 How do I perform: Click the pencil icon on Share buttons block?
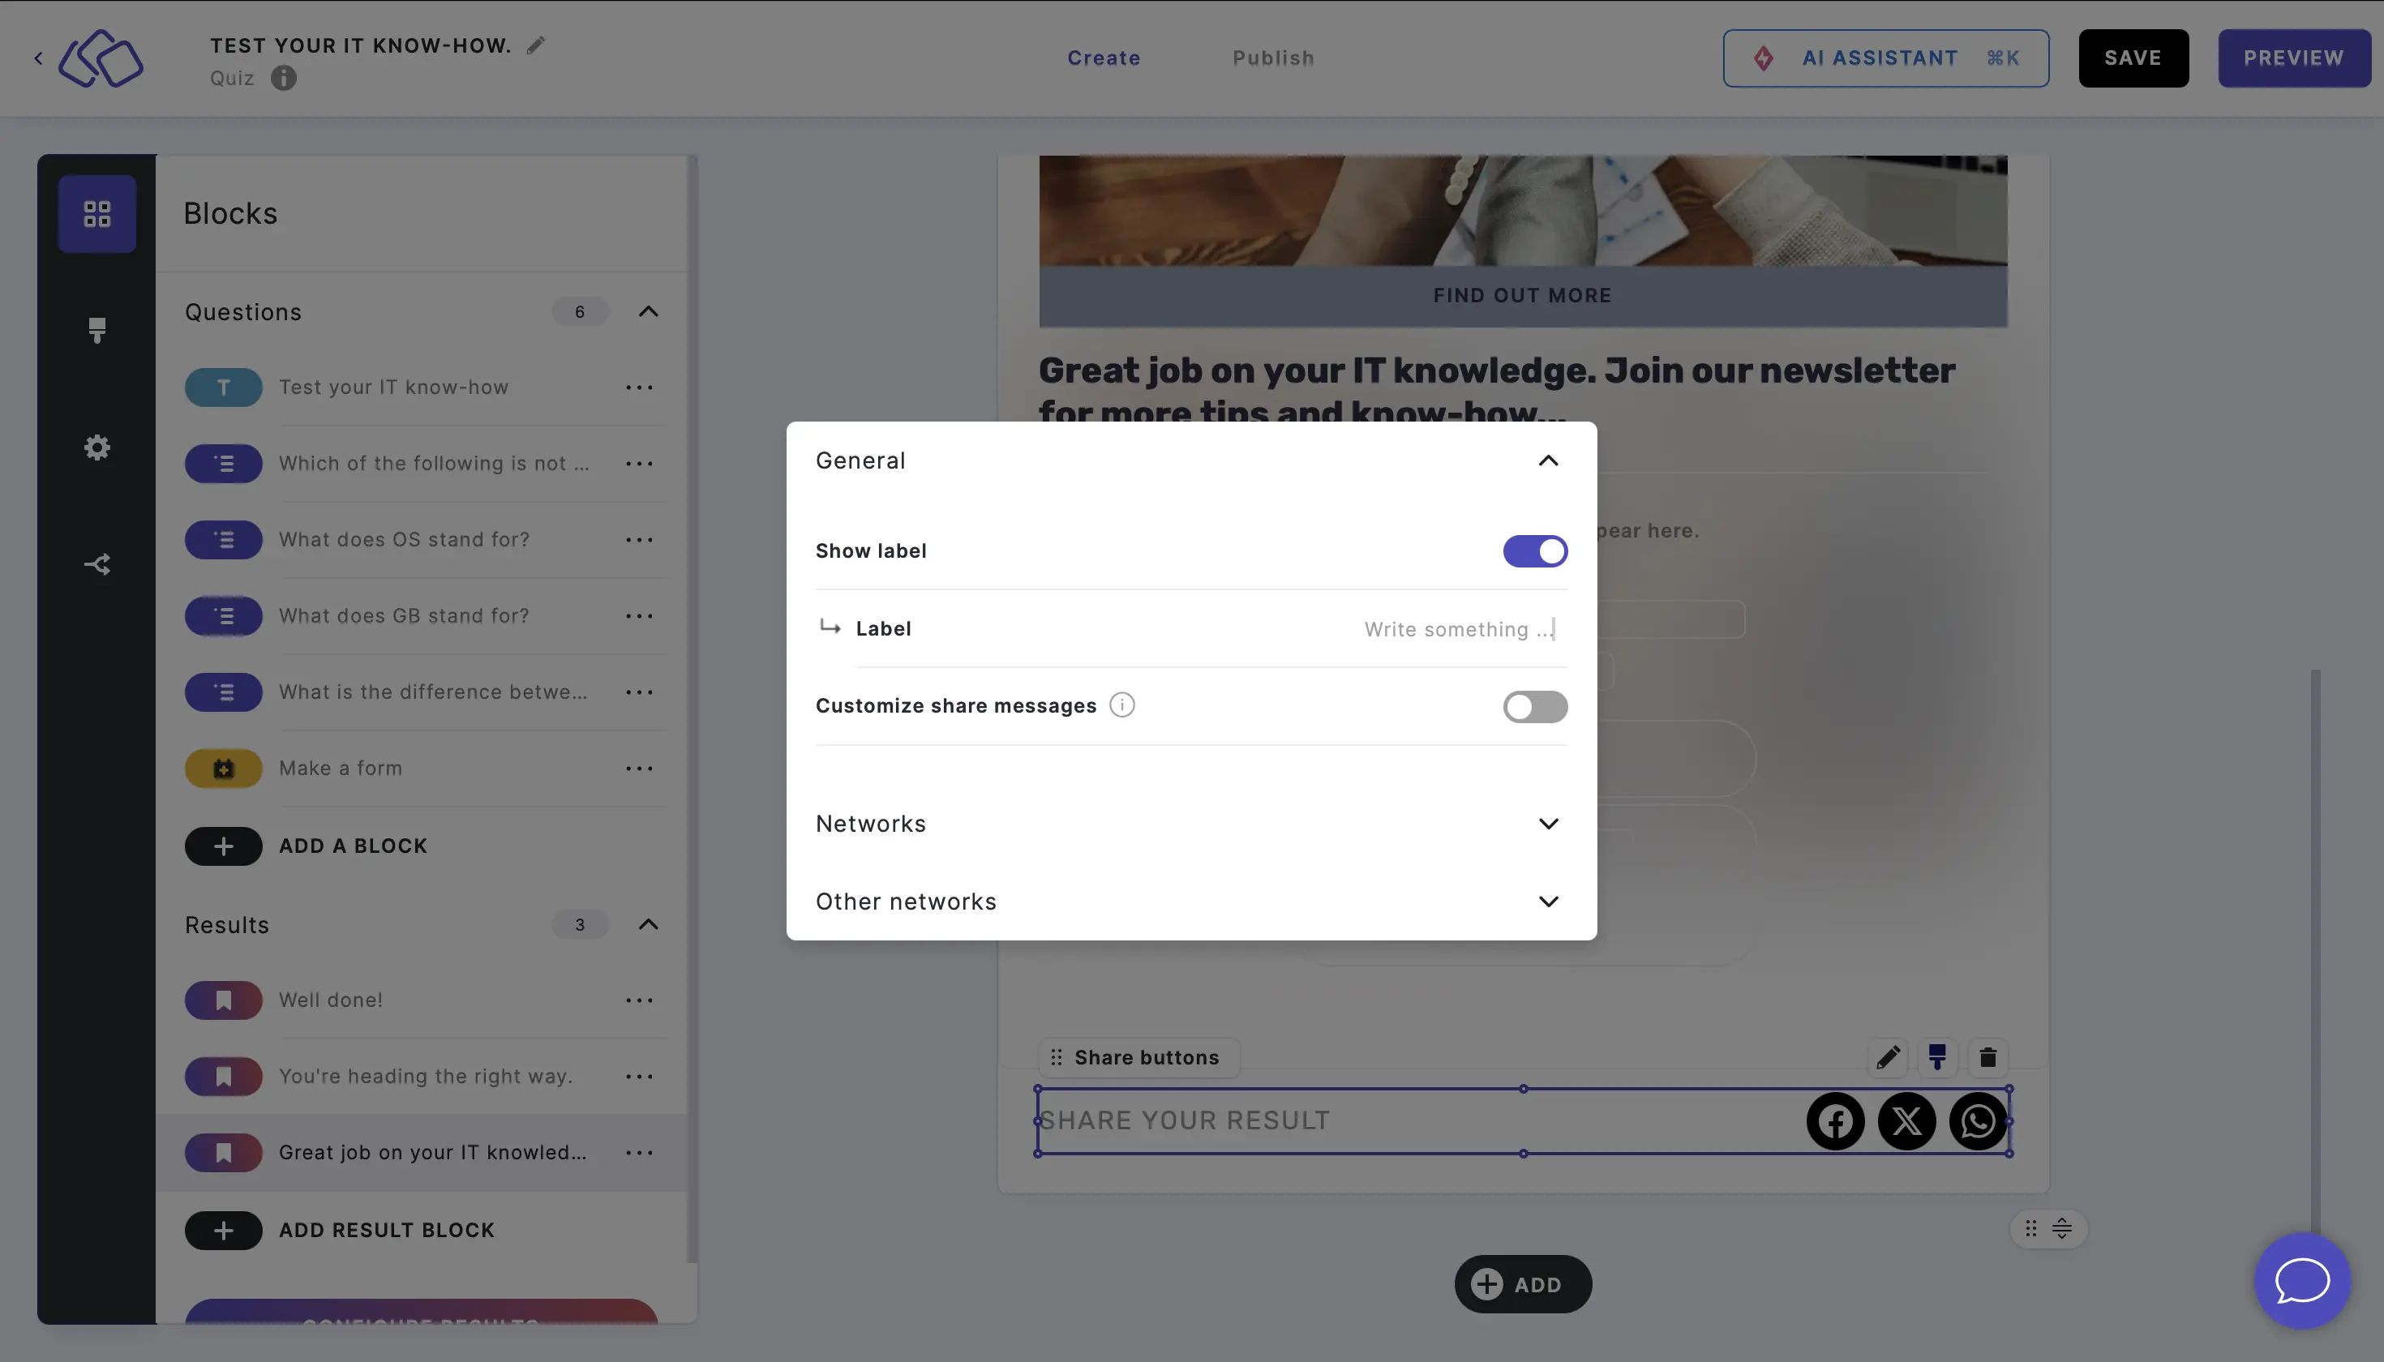[1886, 1057]
